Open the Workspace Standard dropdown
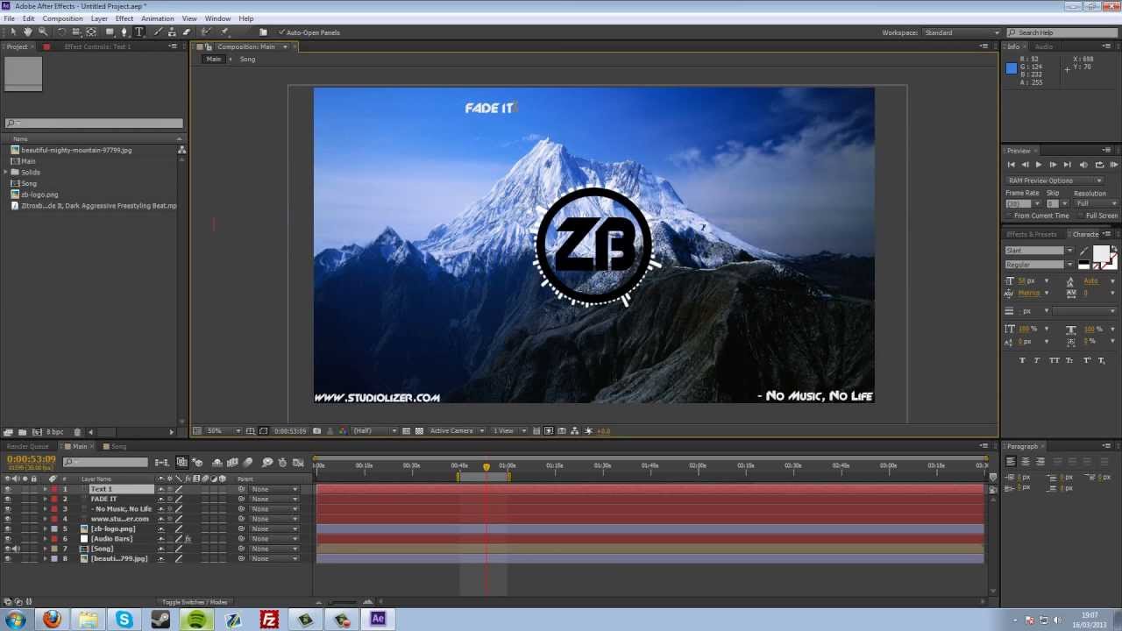 (962, 32)
